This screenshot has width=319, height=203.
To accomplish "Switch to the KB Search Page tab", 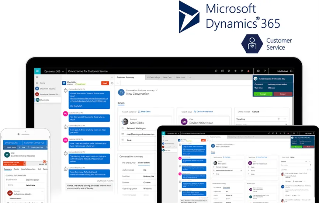I will point(153,77).
